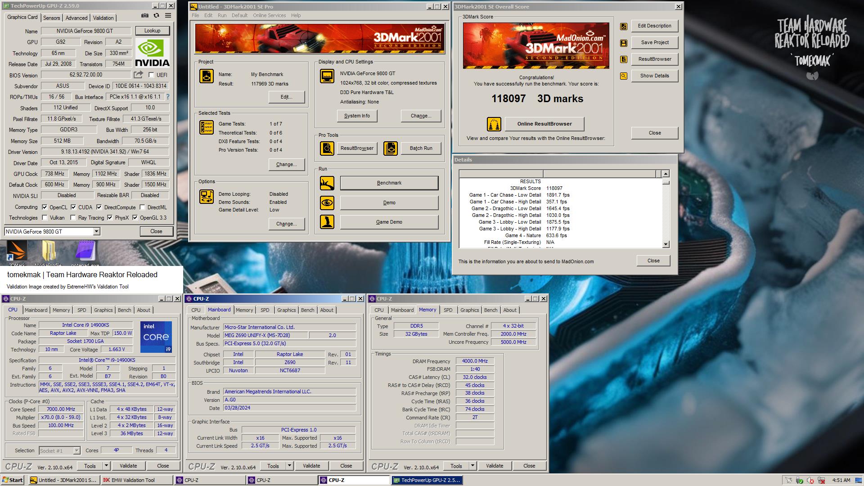Viewport: 864px width, 486px height.
Task: Switch to SPD tab in Memory CPU-Z window
Action: [x=448, y=310]
